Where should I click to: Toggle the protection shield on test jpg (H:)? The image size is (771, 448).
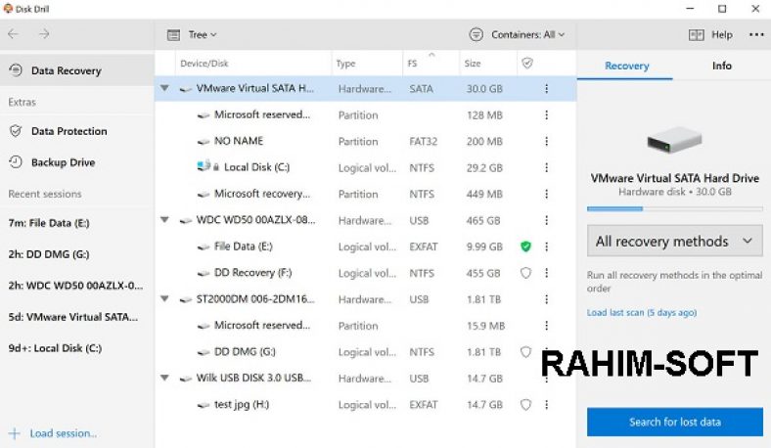pos(525,405)
